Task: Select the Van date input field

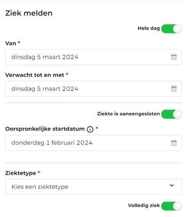Action: [x=94, y=57]
